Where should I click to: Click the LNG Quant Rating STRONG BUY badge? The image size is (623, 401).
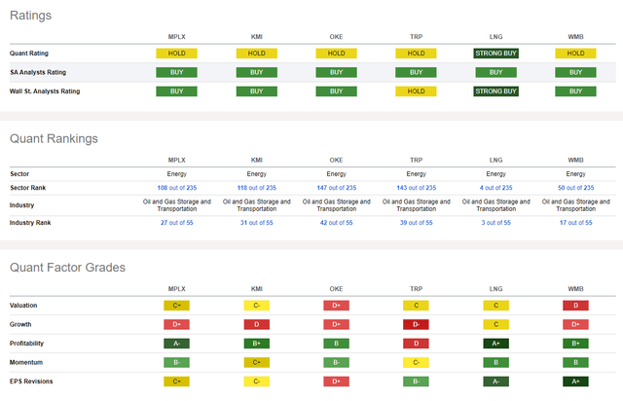coord(495,54)
